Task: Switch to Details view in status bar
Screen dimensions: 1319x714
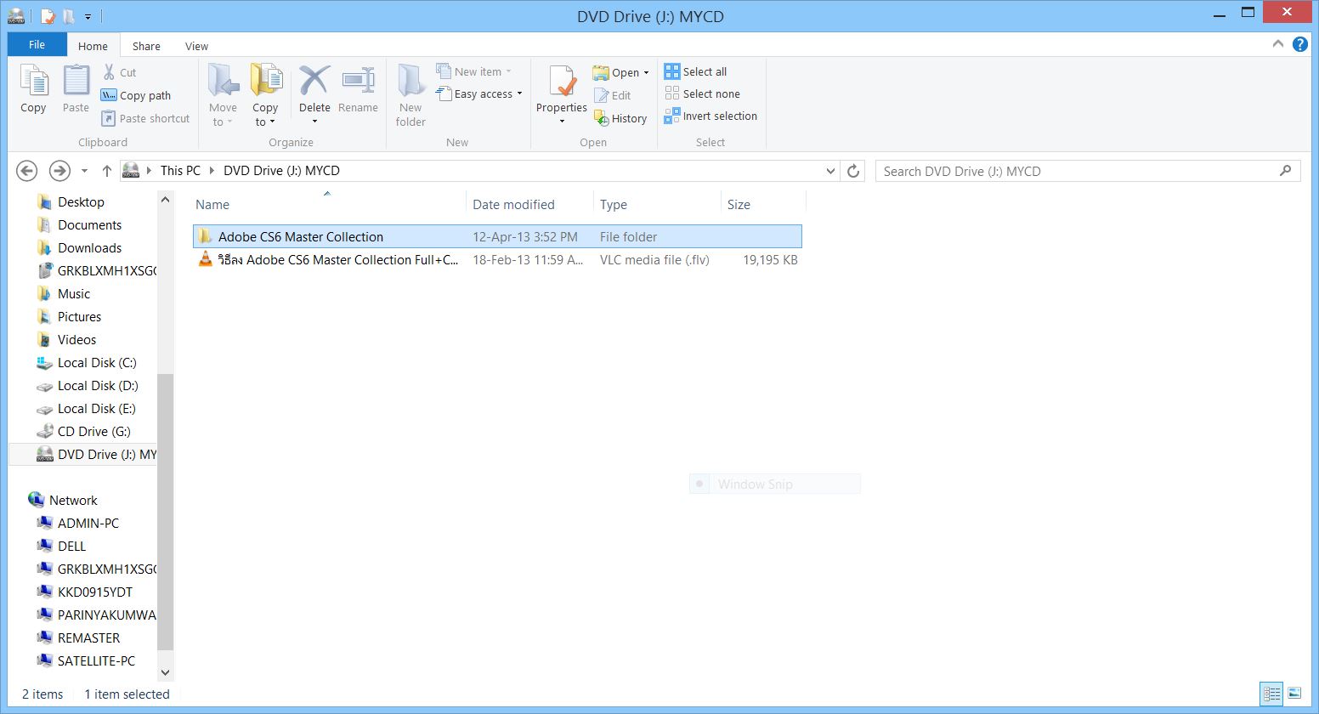Action: [x=1272, y=694]
